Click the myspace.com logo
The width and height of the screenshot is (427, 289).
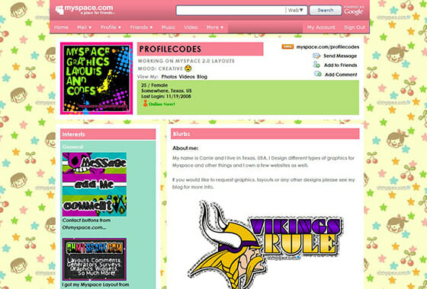[85, 10]
